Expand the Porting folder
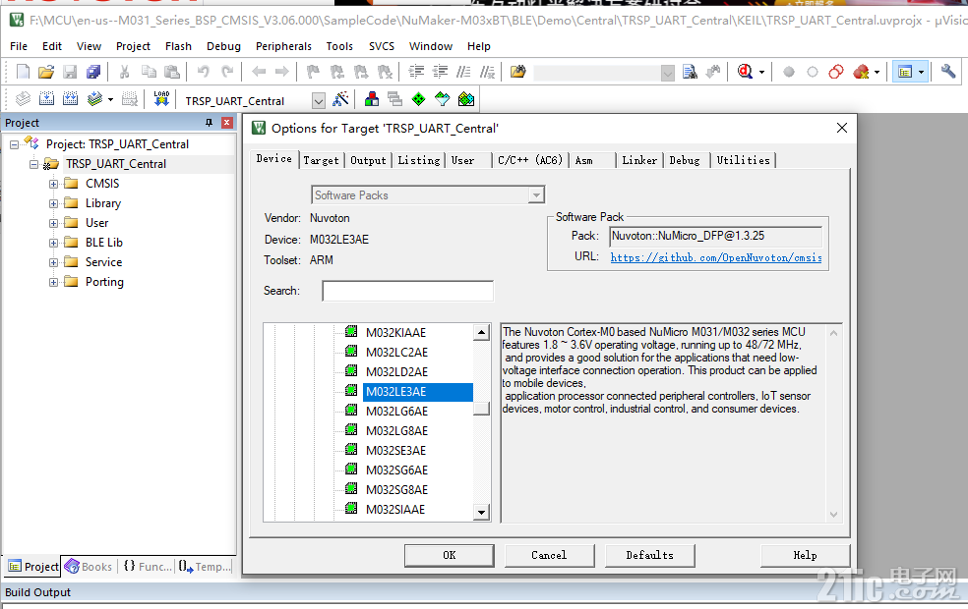The height and width of the screenshot is (609, 968). [54, 282]
